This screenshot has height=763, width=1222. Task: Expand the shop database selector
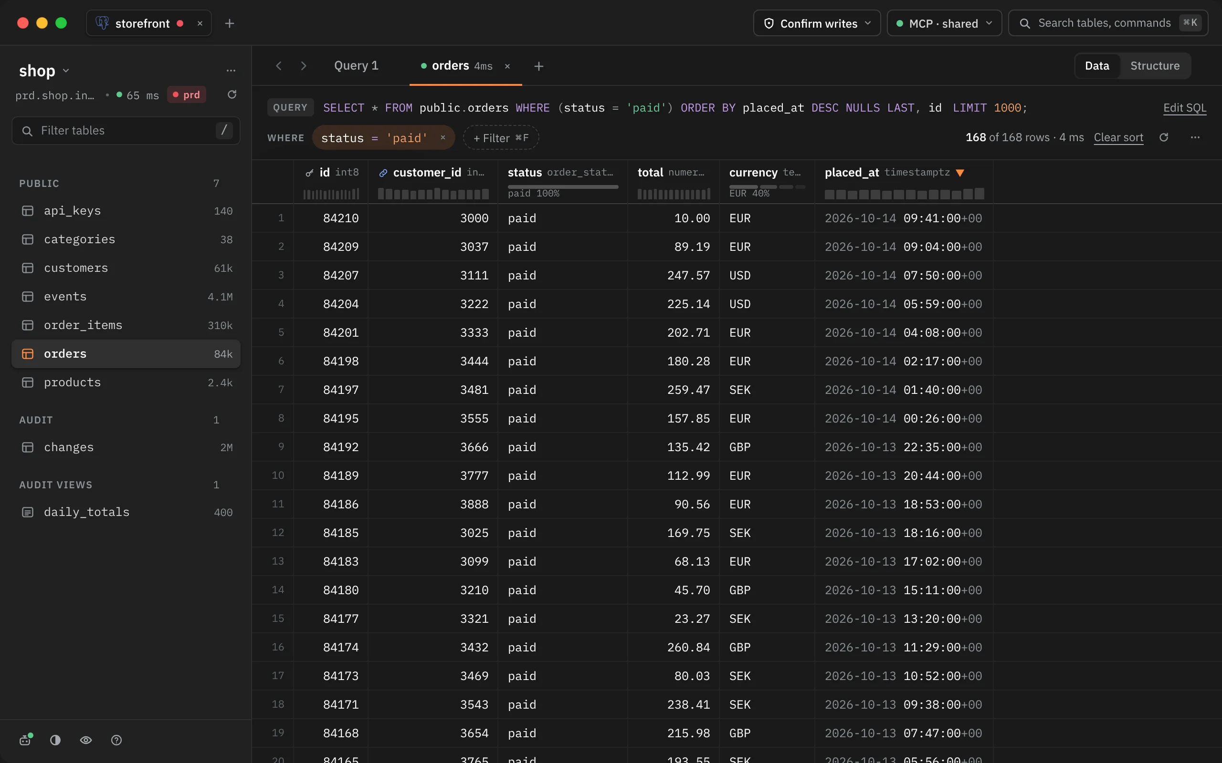(x=44, y=71)
